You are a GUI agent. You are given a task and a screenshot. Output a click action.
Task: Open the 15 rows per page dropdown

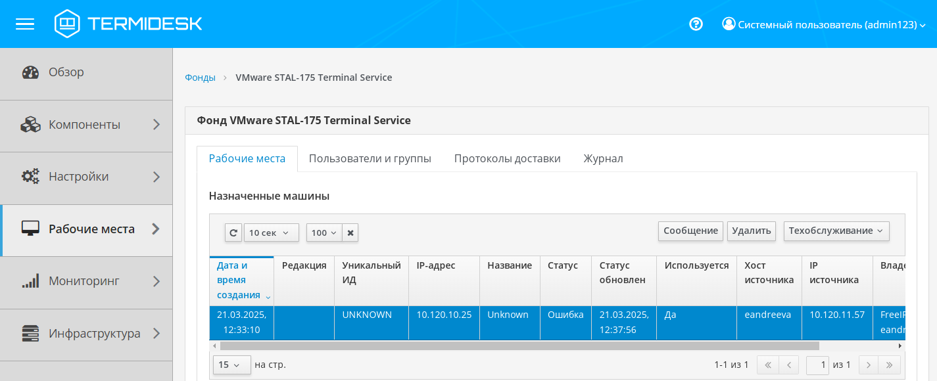(231, 365)
